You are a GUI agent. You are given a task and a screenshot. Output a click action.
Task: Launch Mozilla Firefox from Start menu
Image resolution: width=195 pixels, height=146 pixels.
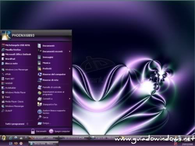pyautogui.click(x=11, y=50)
